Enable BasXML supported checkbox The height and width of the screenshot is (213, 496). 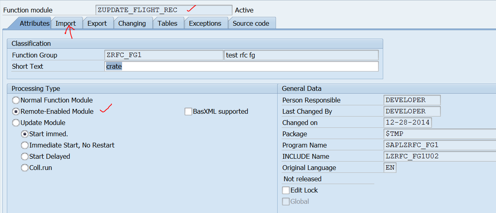tap(188, 111)
